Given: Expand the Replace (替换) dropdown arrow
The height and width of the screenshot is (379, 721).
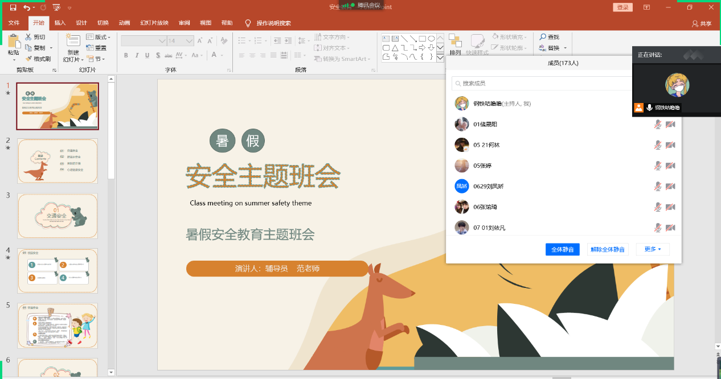Looking at the screenshot, I should pyautogui.click(x=565, y=48).
